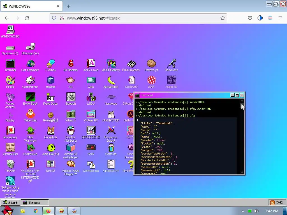Image resolution: width=287 pixels, height=215 pixels.
Task: Select the Terminal taskbar button
Action: (35, 203)
